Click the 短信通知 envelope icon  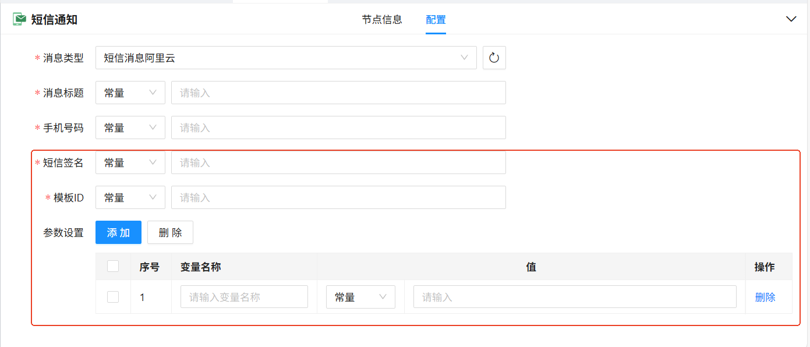[20, 19]
